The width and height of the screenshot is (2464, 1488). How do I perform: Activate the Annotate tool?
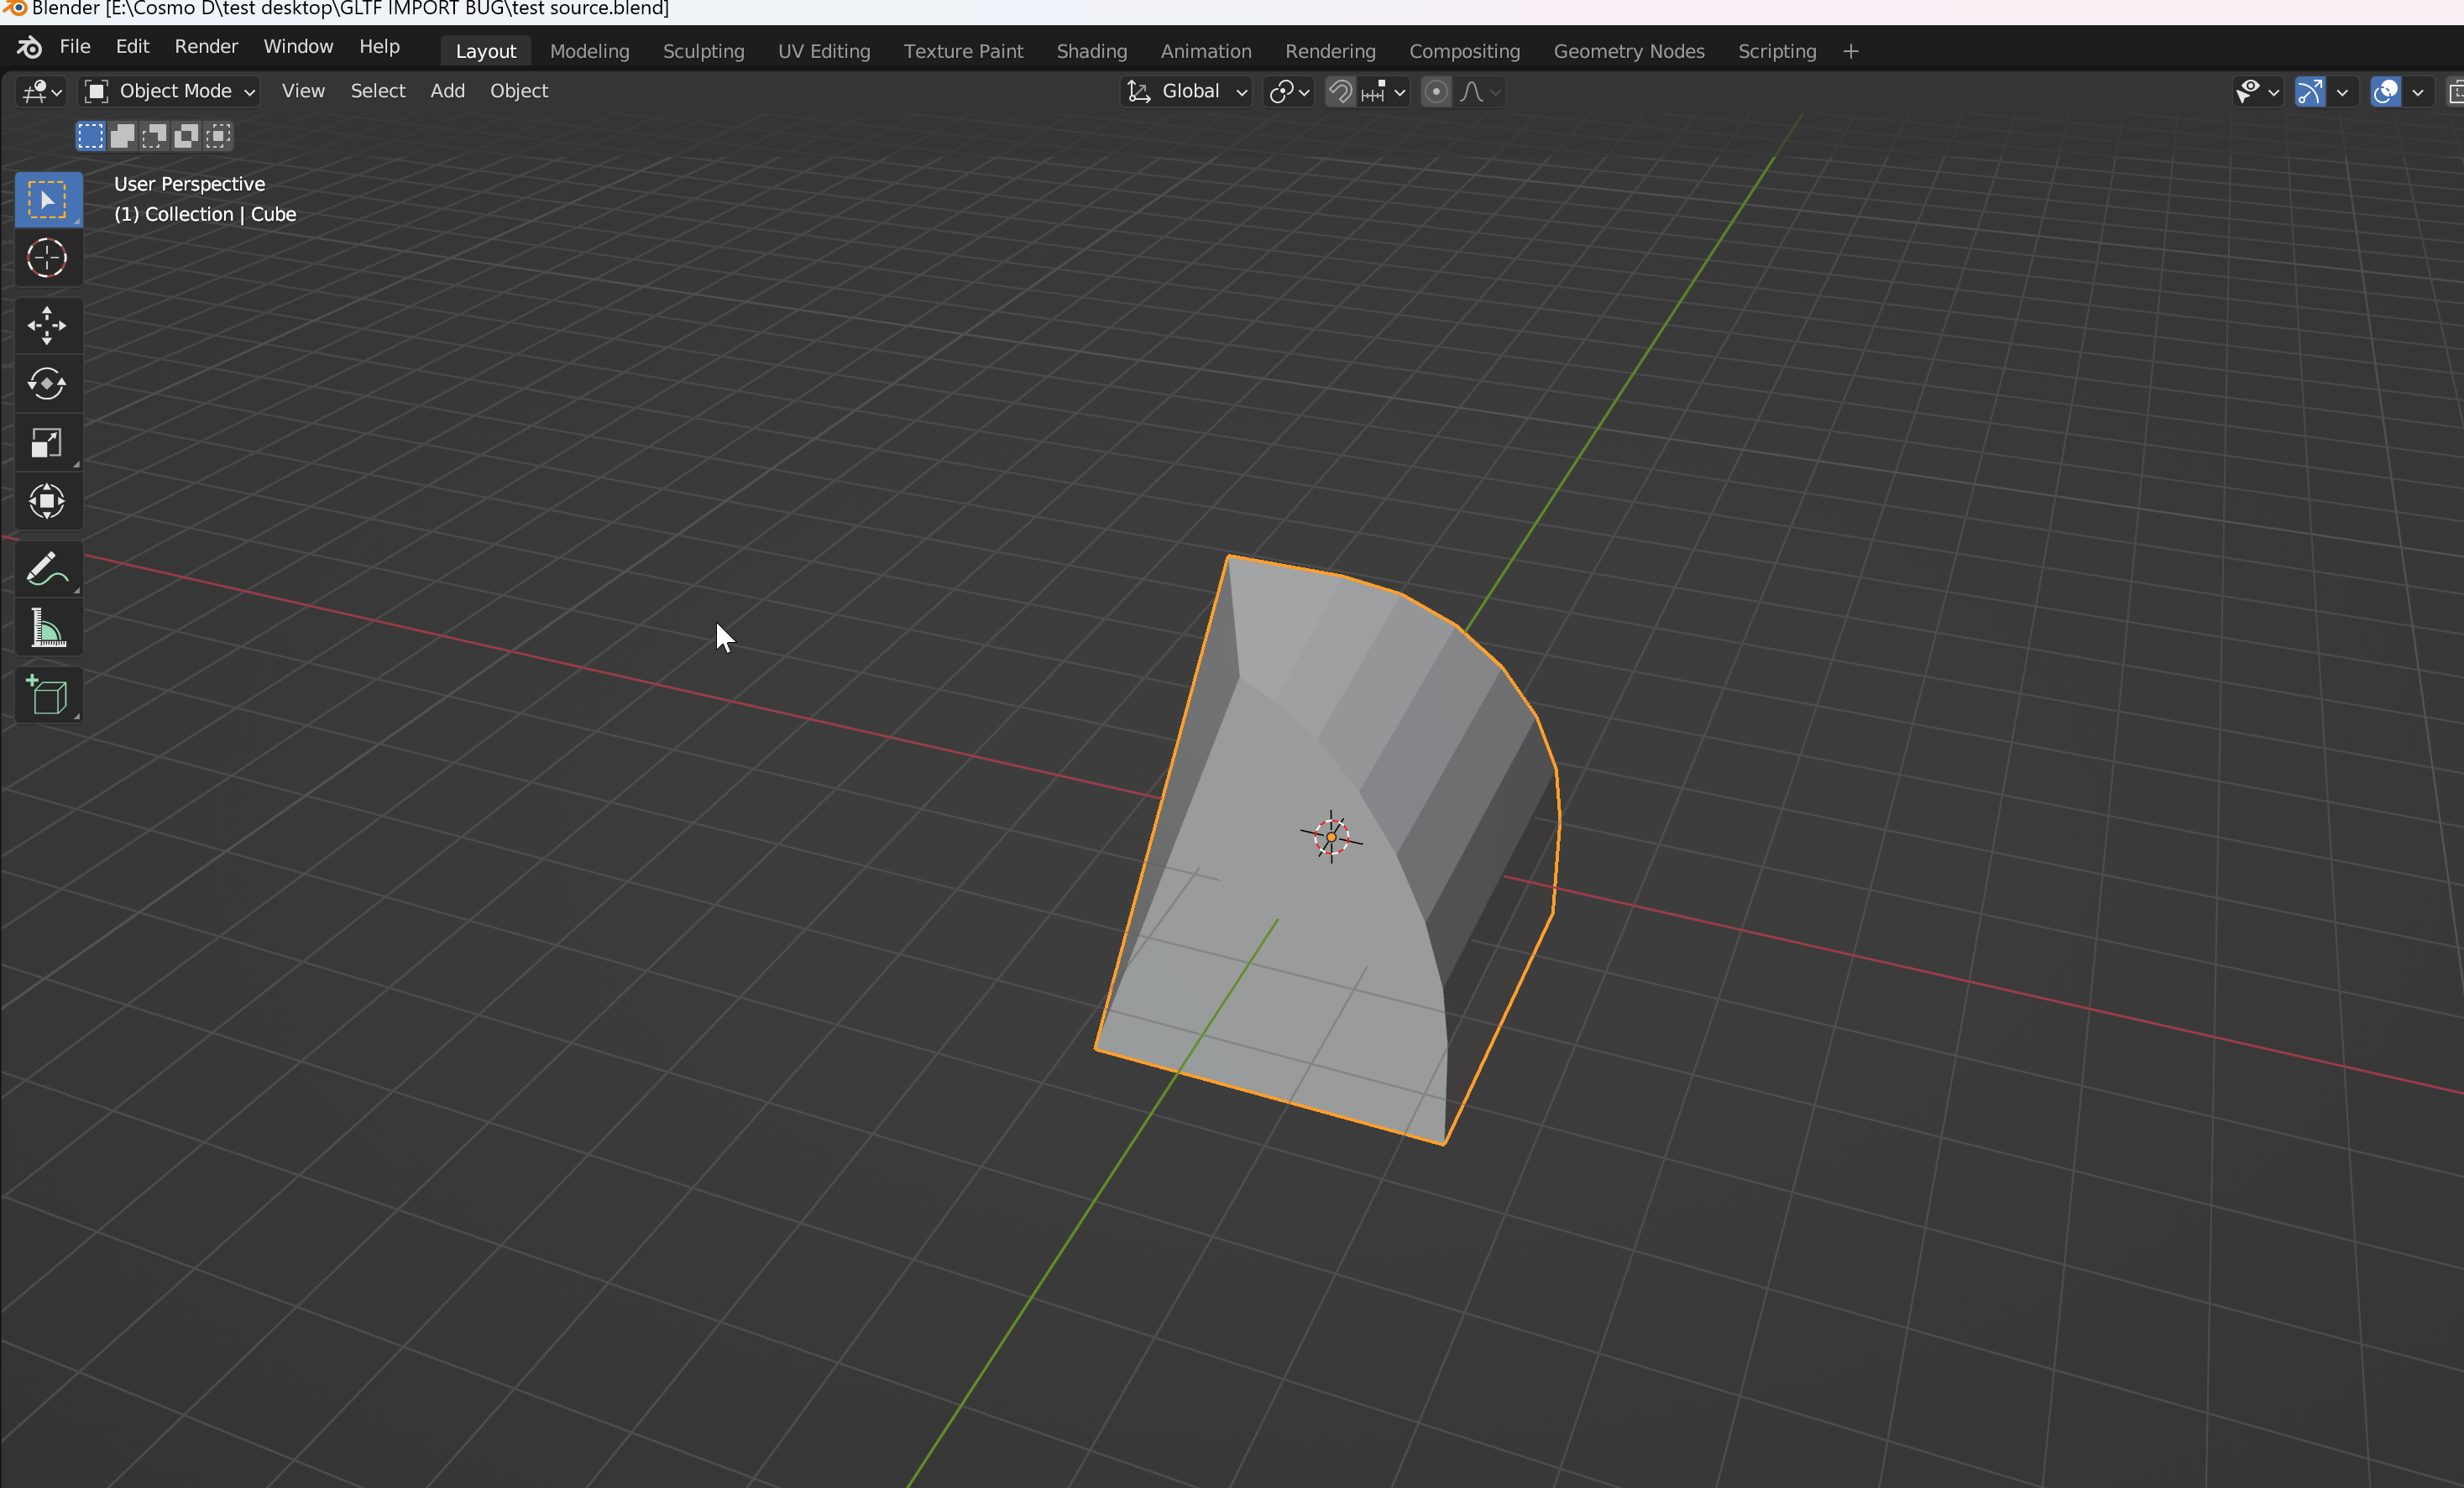point(47,568)
